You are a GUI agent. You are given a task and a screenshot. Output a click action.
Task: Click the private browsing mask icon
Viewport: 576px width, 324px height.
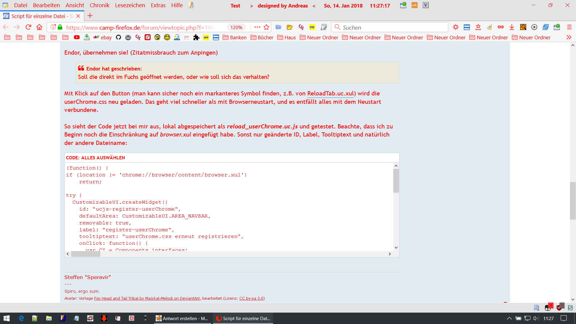click(x=501, y=27)
